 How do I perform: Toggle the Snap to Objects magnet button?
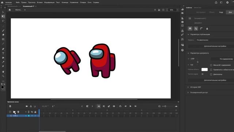190,29
